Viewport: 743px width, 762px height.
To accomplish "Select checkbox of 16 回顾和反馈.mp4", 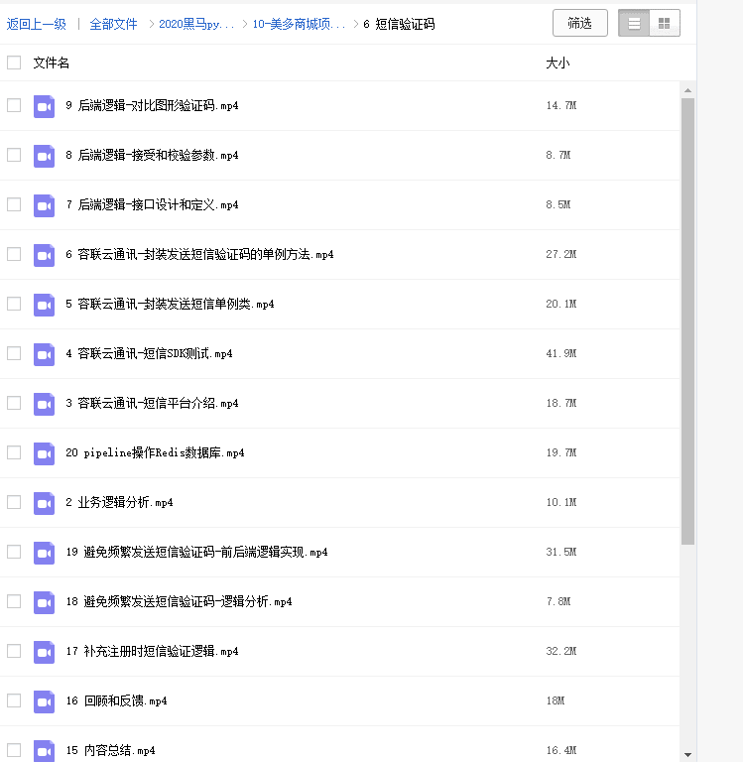I will [14, 700].
